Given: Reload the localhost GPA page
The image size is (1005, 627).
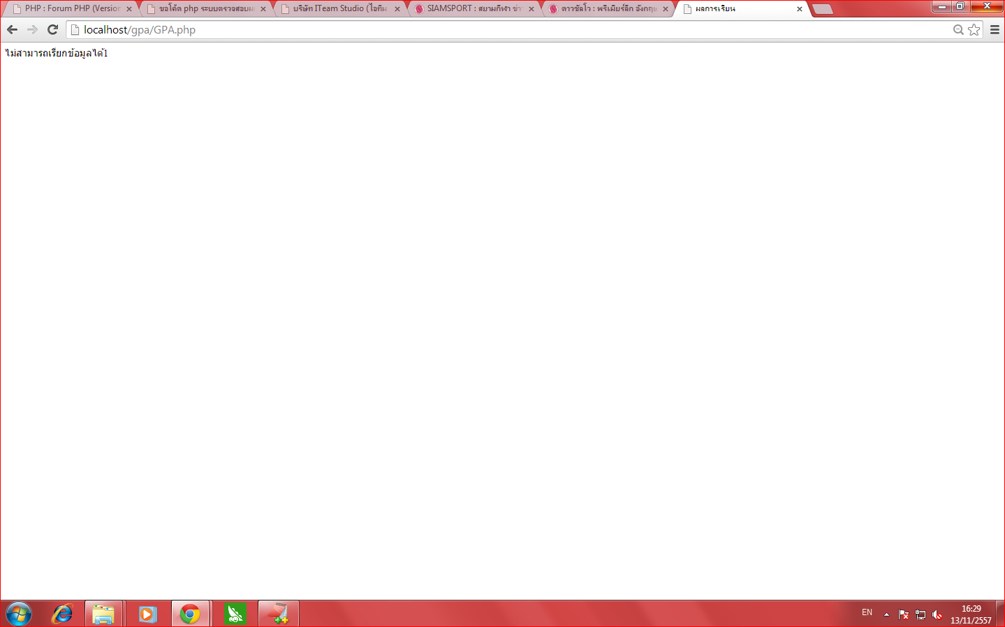Looking at the screenshot, I should (x=52, y=29).
